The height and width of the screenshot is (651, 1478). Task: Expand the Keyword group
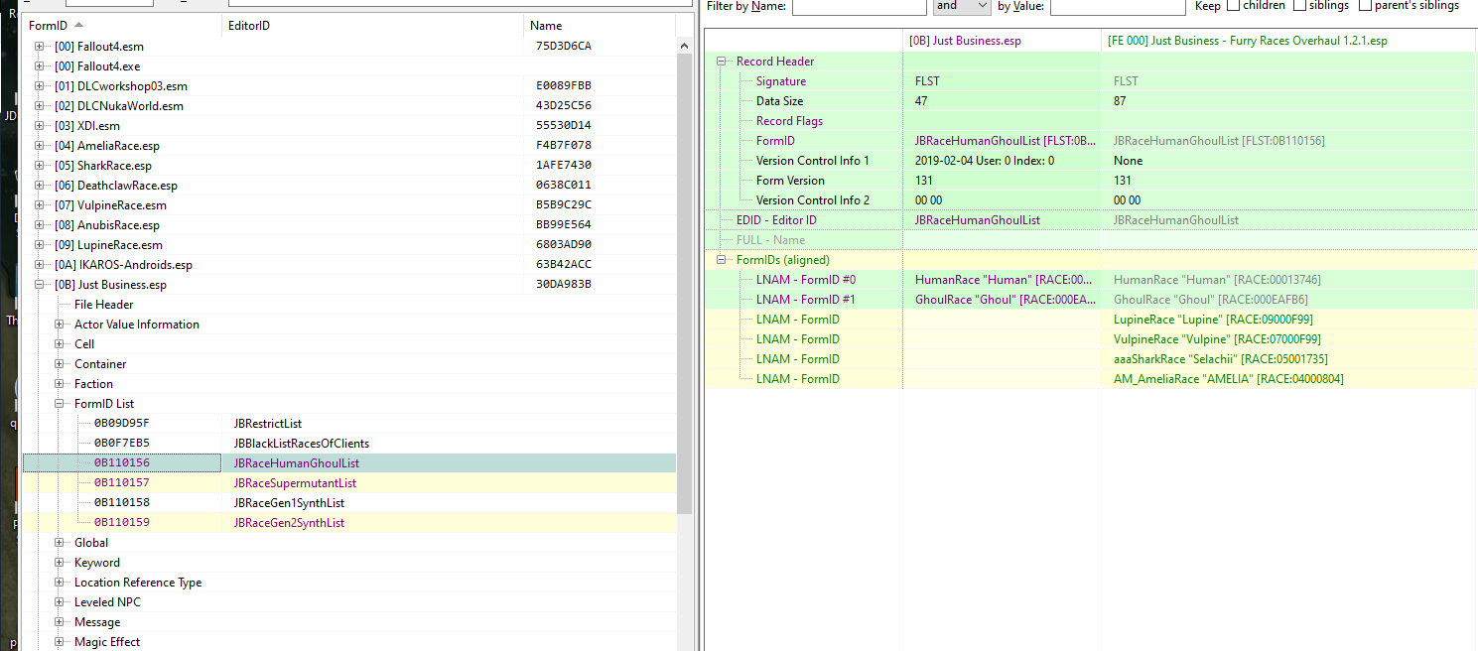[x=60, y=563]
